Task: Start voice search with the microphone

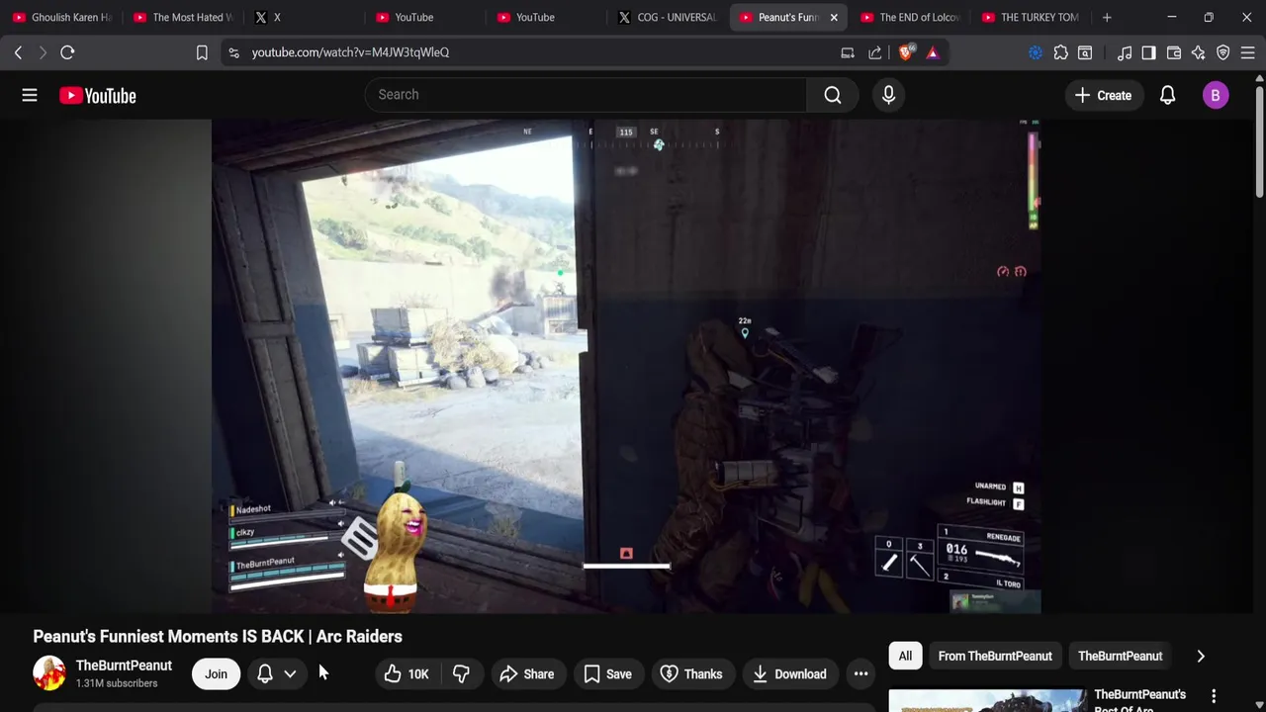Action: 888,95
